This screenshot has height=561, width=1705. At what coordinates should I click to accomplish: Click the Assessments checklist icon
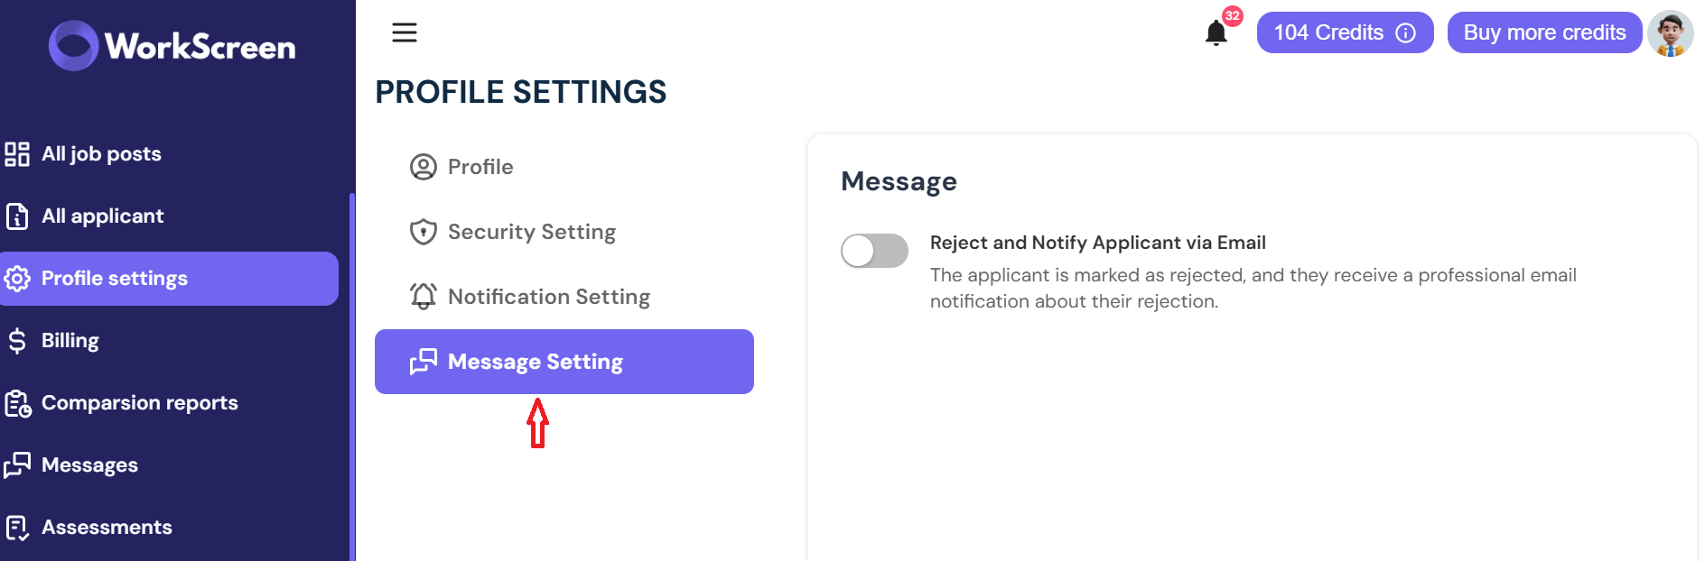point(17,528)
